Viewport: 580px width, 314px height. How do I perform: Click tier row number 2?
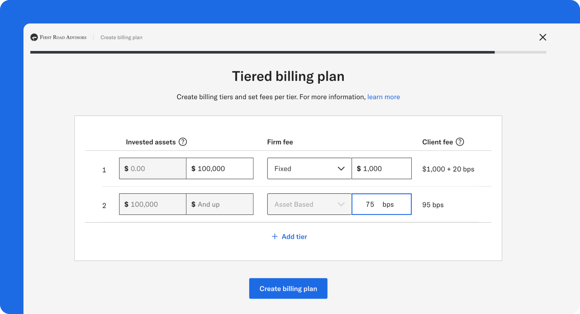point(104,206)
